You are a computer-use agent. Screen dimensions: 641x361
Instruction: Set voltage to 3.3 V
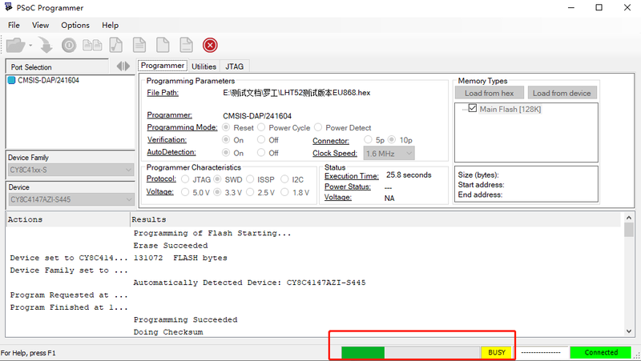[x=217, y=192]
